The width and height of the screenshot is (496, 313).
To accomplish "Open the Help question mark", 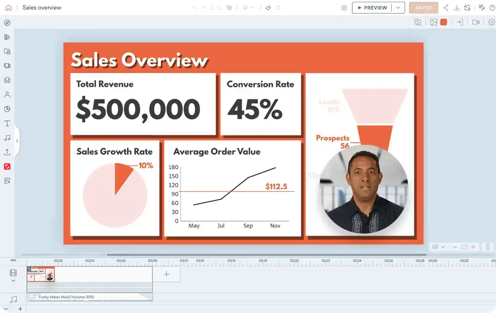I will coord(492,8).
